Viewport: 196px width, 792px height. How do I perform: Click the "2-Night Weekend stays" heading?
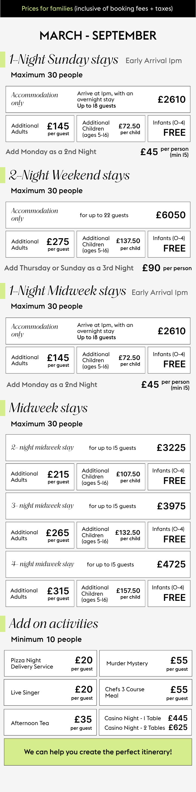[x=69, y=175]
